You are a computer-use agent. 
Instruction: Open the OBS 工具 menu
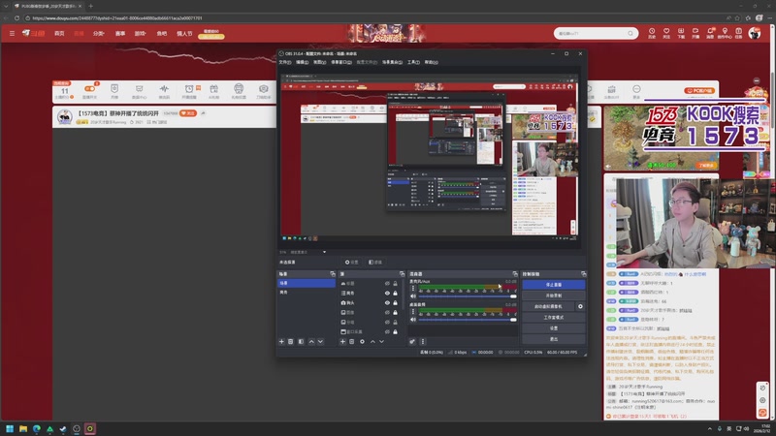(413, 62)
